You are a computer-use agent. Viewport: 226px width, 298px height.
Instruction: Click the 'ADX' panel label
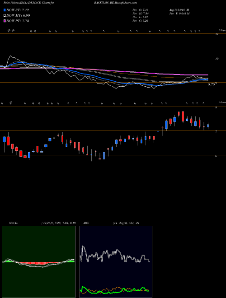click(86, 223)
